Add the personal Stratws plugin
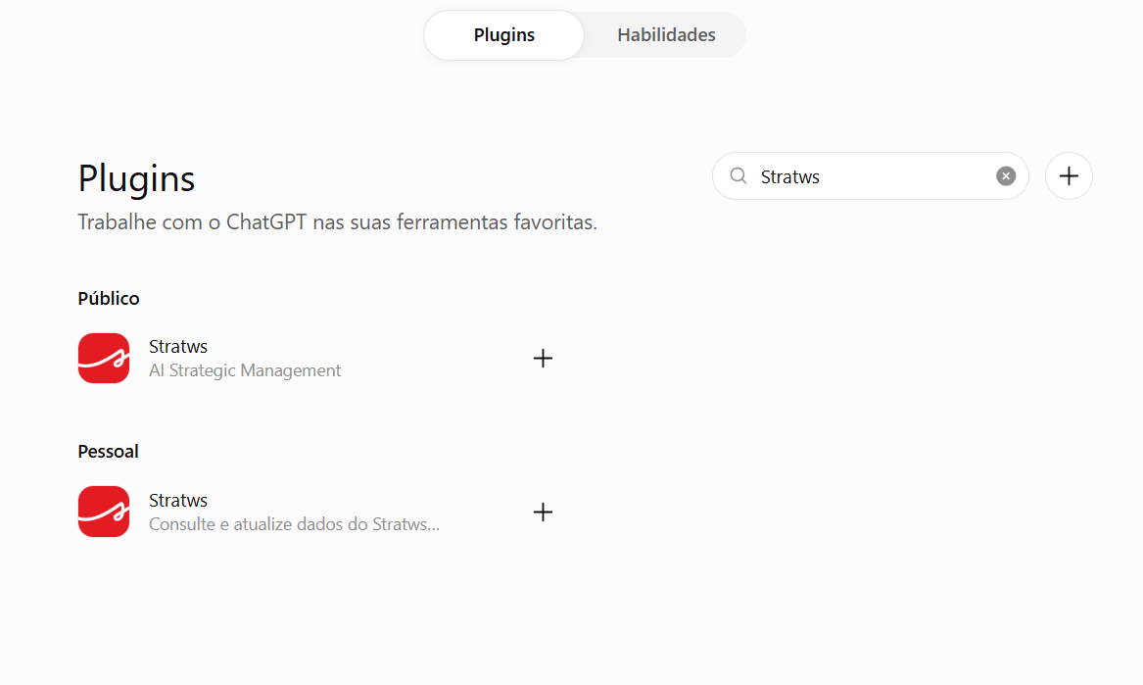 (543, 513)
